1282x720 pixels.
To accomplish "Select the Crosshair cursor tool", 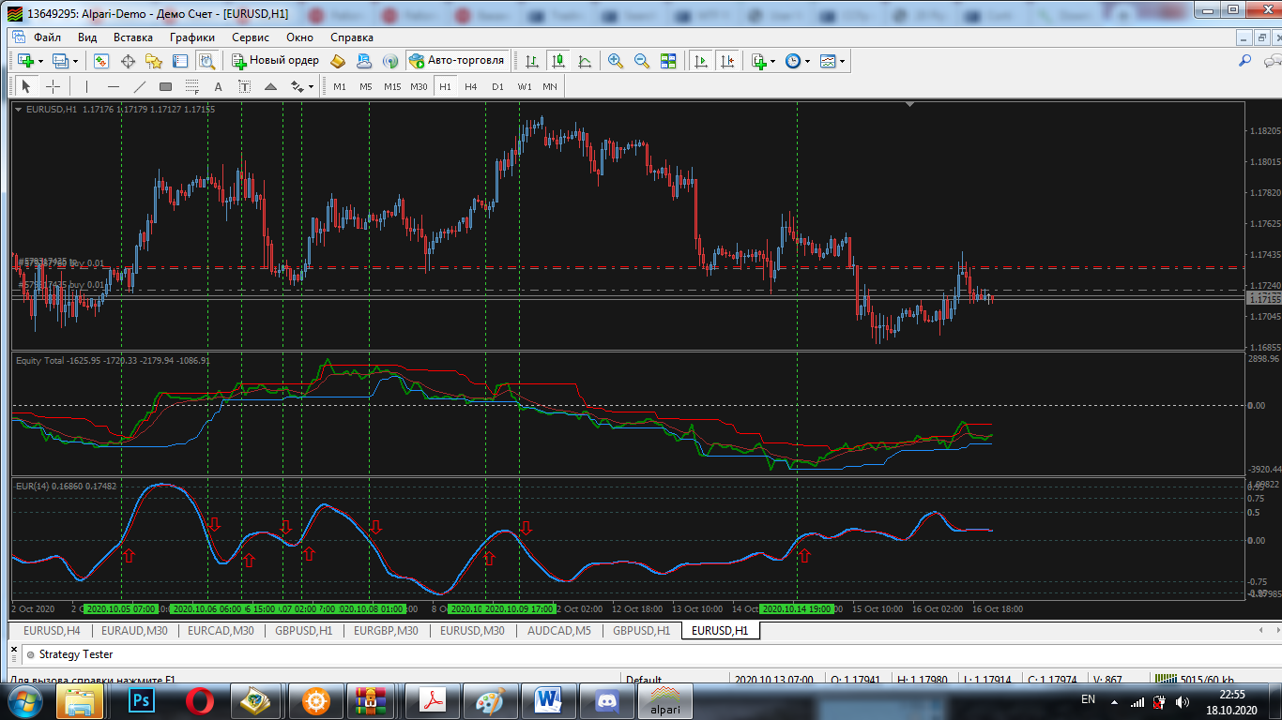I will pyautogui.click(x=53, y=86).
